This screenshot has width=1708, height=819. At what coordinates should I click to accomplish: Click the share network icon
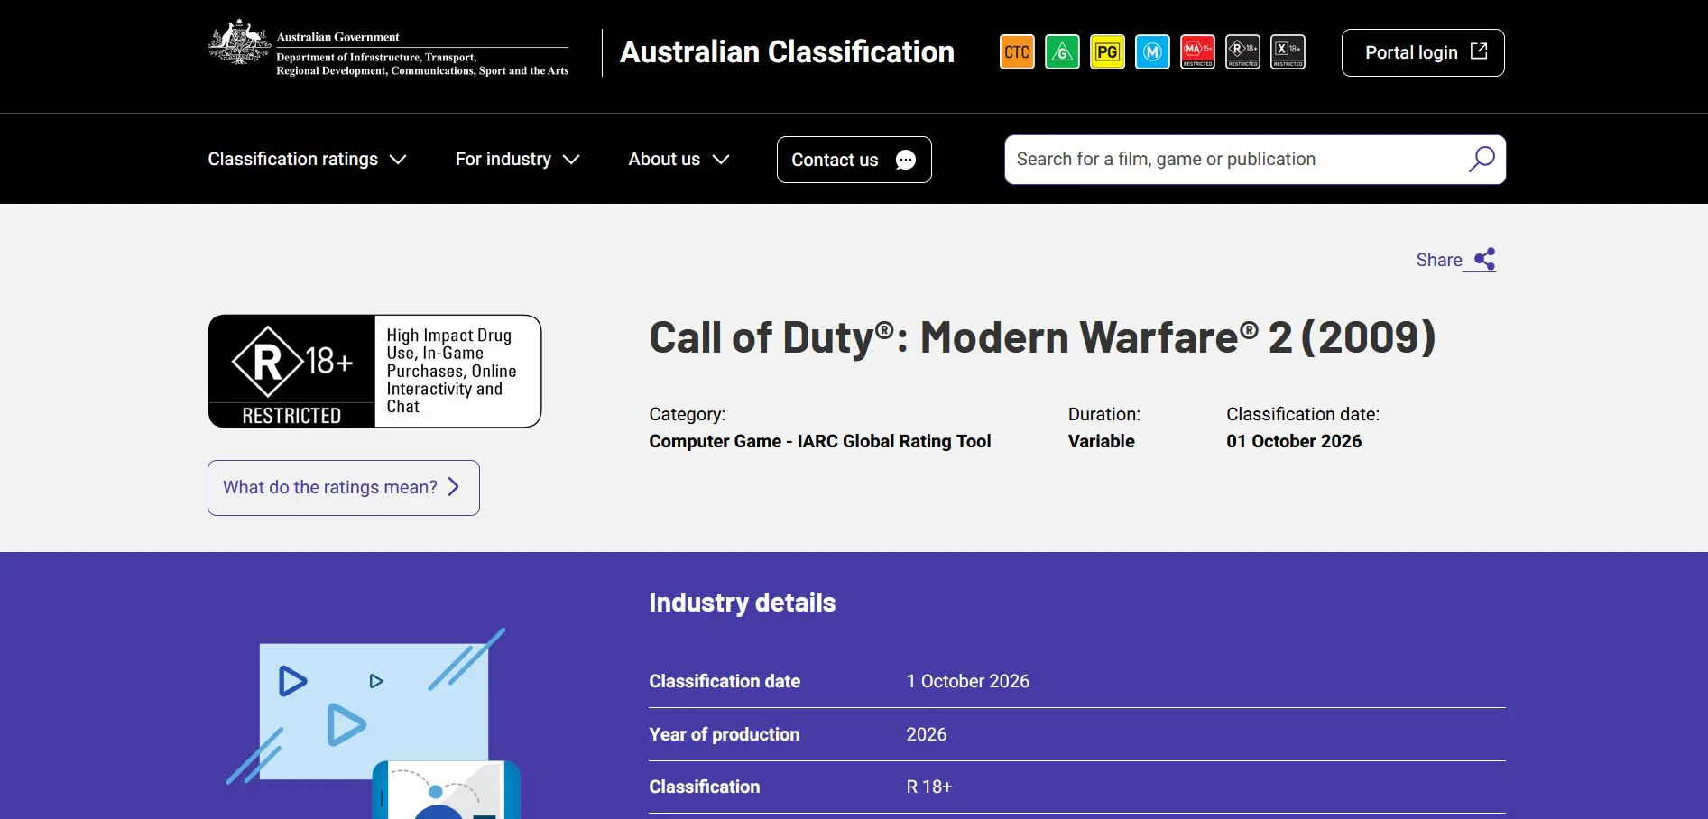1484,260
